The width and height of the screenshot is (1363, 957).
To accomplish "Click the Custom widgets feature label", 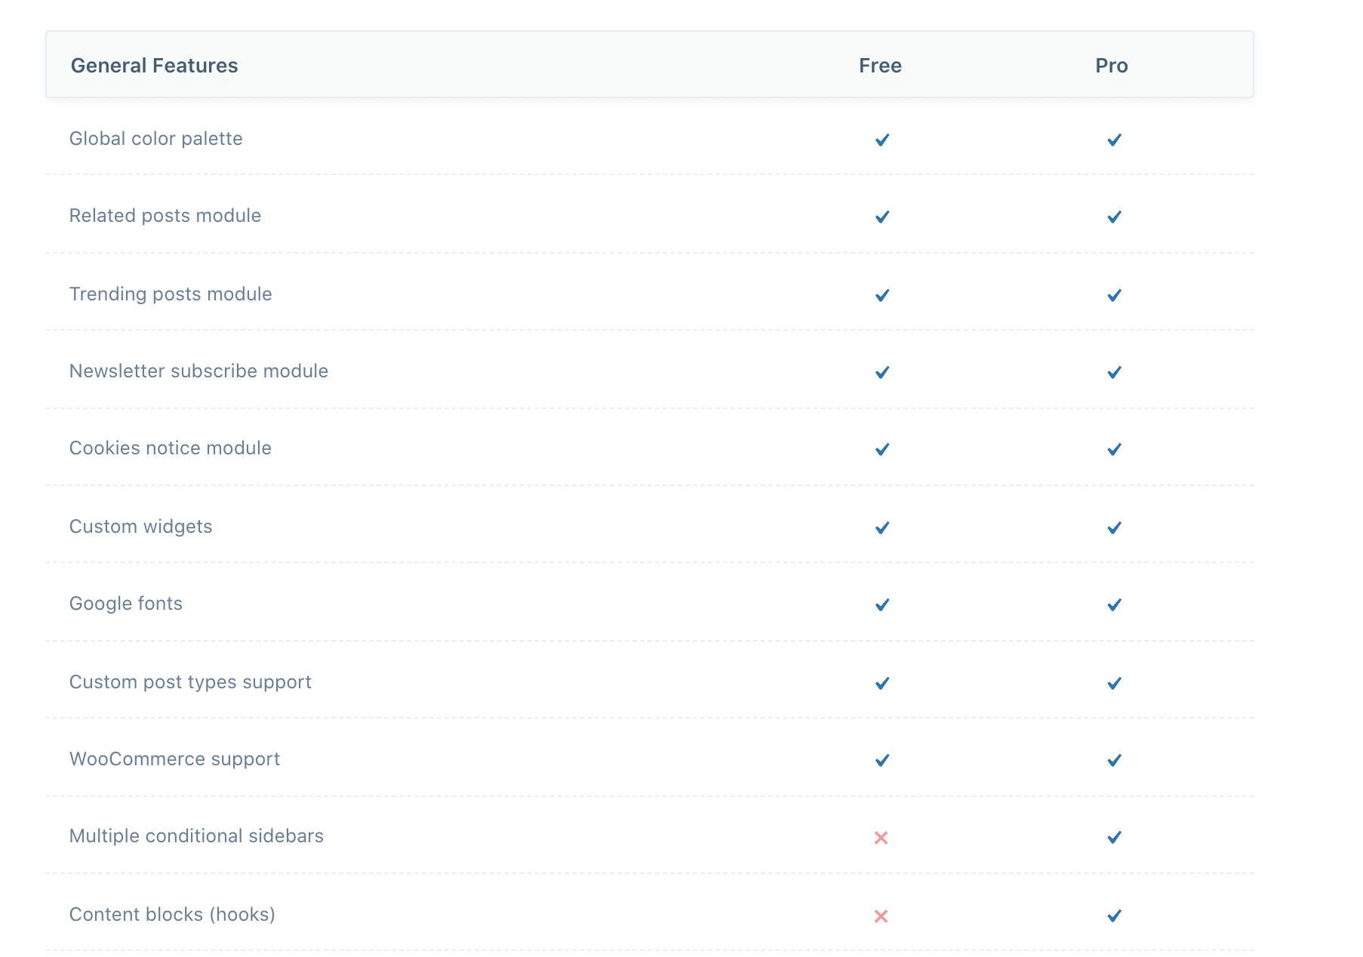I will click(x=140, y=526).
